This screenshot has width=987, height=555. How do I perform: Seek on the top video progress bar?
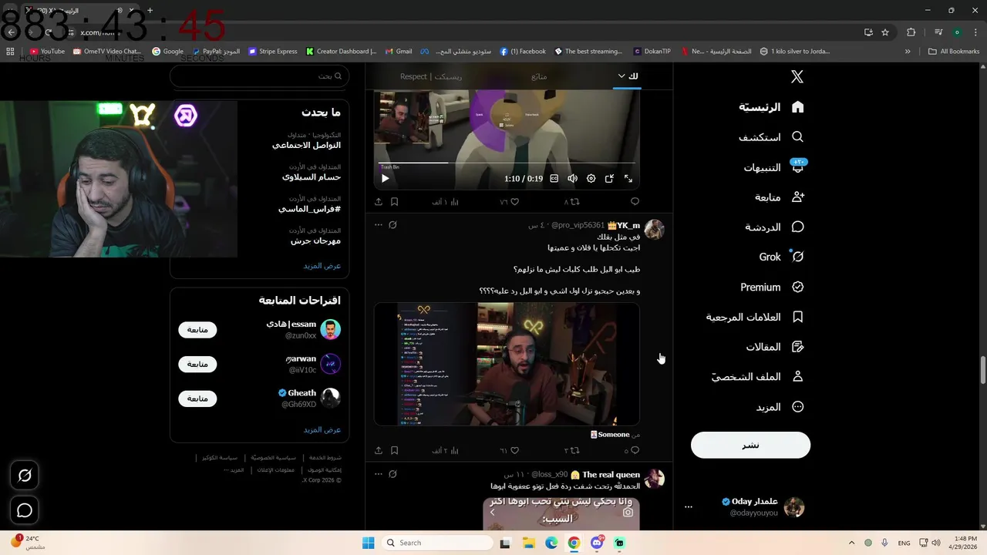(x=507, y=163)
